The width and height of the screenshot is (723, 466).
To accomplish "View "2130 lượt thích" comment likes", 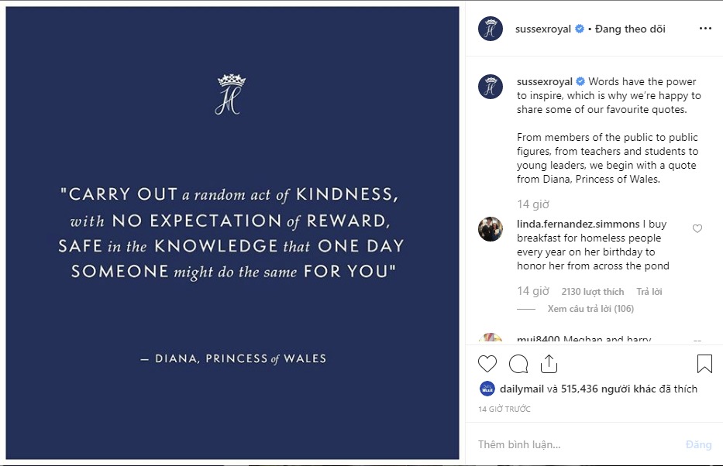I will point(592,292).
